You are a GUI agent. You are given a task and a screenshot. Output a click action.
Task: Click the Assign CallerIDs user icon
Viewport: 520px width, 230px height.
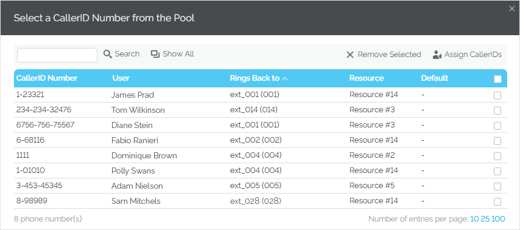pyautogui.click(x=437, y=55)
